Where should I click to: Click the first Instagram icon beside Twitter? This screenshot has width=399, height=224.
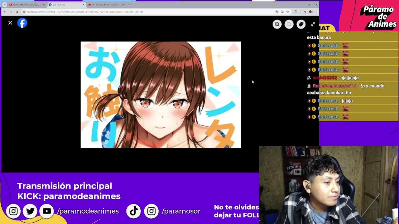coord(13,211)
